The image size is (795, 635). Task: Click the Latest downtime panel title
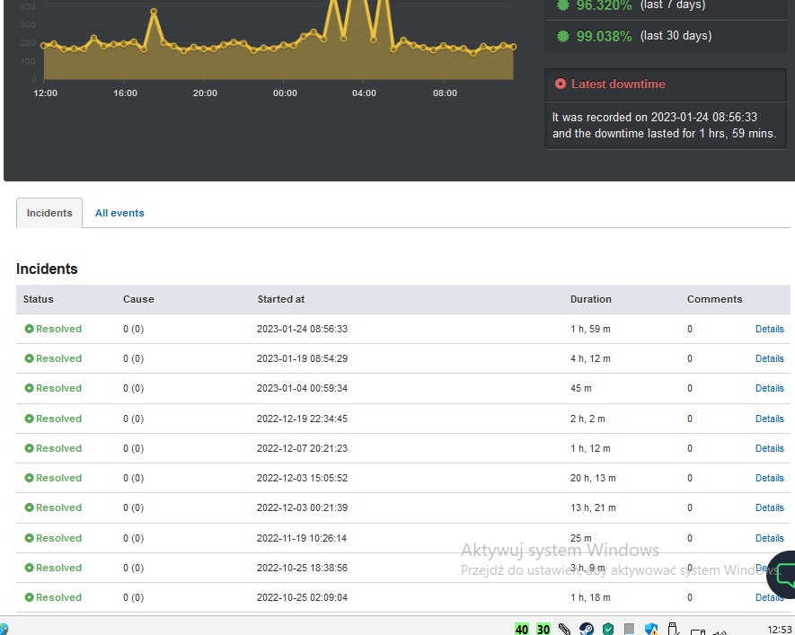click(618, 84)
